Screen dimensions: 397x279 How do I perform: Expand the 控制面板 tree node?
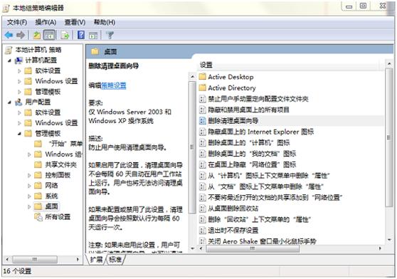coord(29,175)
